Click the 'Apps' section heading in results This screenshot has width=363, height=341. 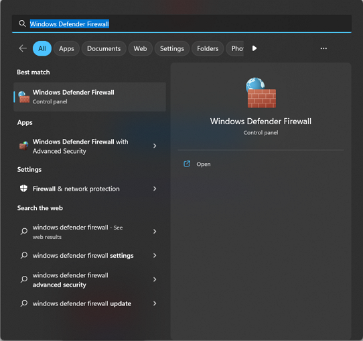25,122
